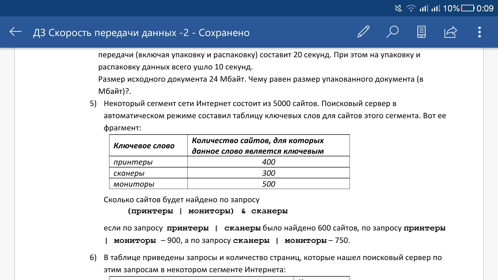Tap the first signal strength icon
This screenshot has width=498, height=280.
(x=424, y=8)
